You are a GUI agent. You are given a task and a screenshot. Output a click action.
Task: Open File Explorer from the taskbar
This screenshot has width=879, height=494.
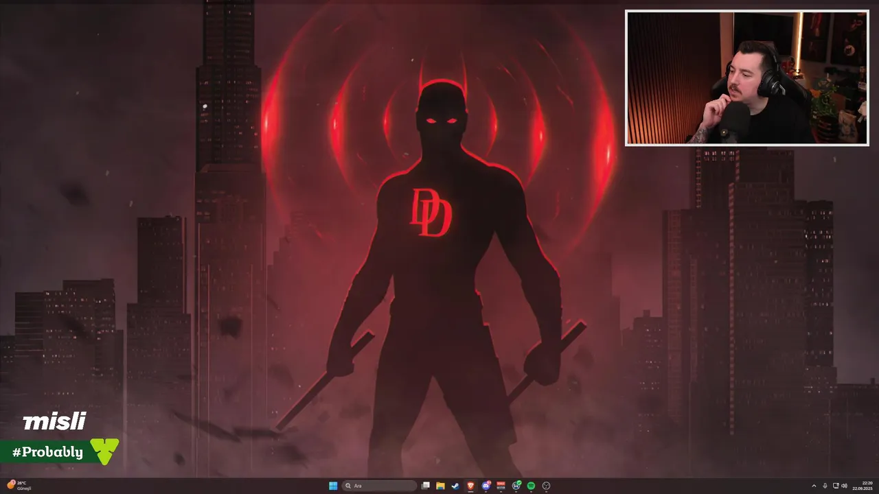point(440,486)
